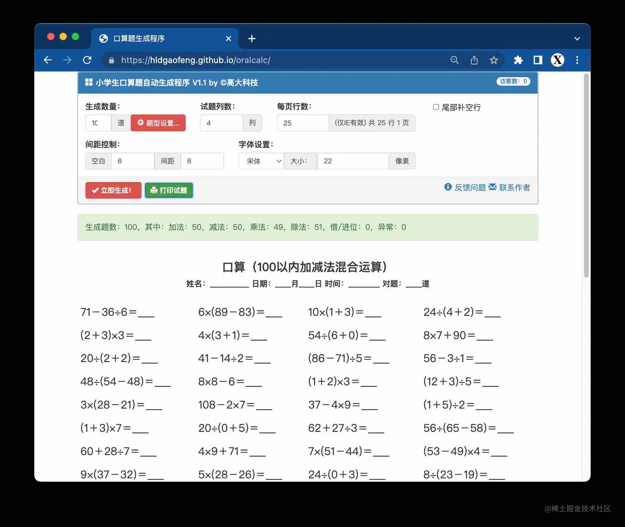Click the 反馈问题 feedback link
Viewport: 625px width, 527px height.
pyautogui.click(x=470, y=187)
